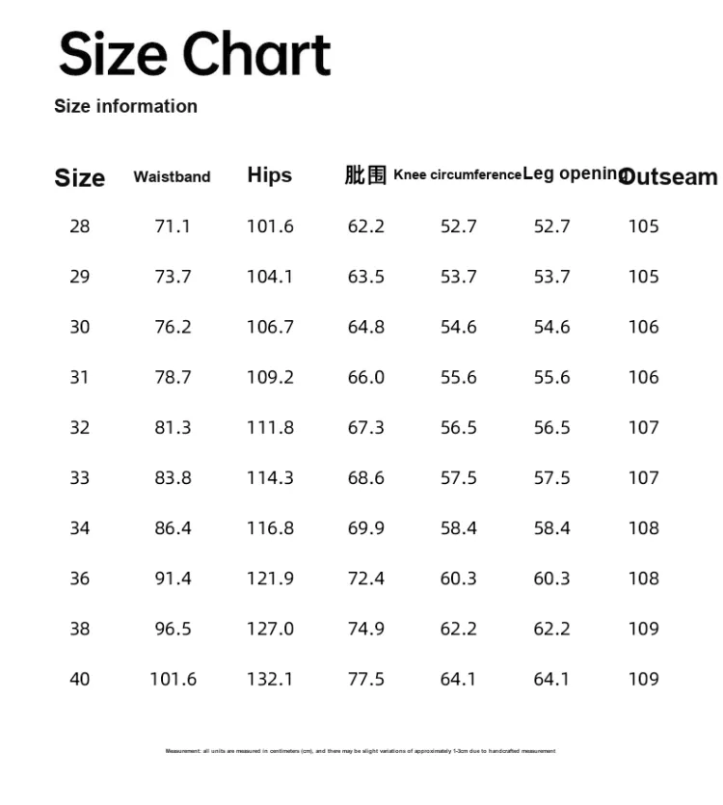Click the waistband value 71.1
The image size is (723, 805).
[173, 227]
